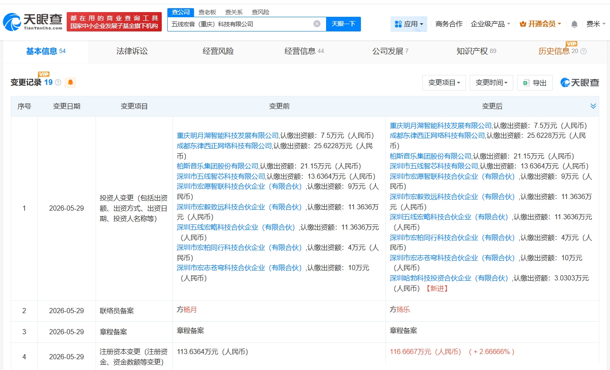Switch to the 查风险 search tab
This screenshot has width=610, height=370.
click(x=261, y=12)
